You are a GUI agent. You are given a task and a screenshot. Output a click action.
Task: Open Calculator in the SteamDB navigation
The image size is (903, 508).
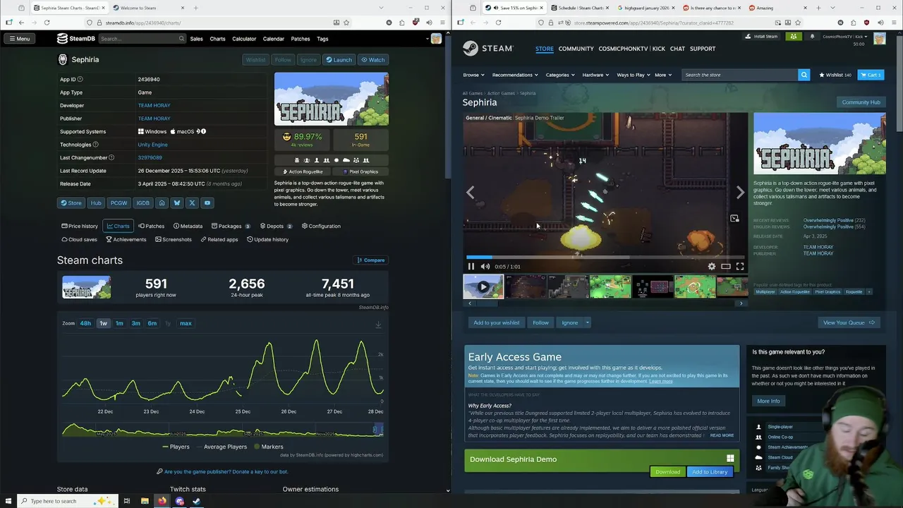244,39
